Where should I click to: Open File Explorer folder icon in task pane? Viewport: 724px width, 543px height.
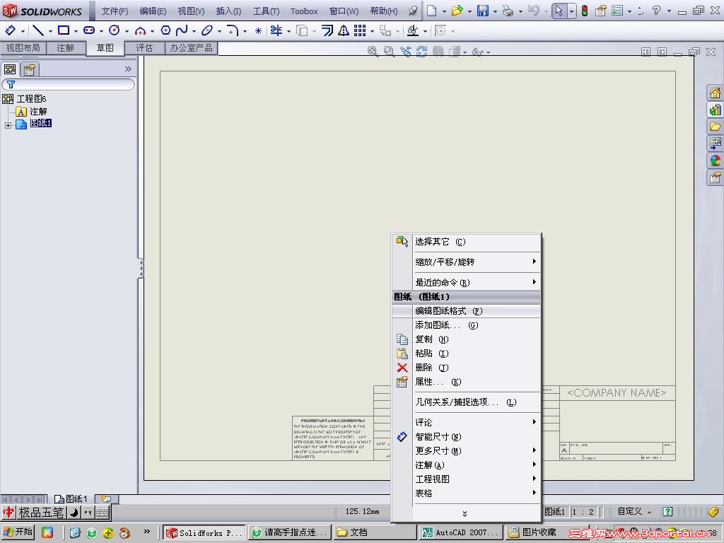point(715,127)
